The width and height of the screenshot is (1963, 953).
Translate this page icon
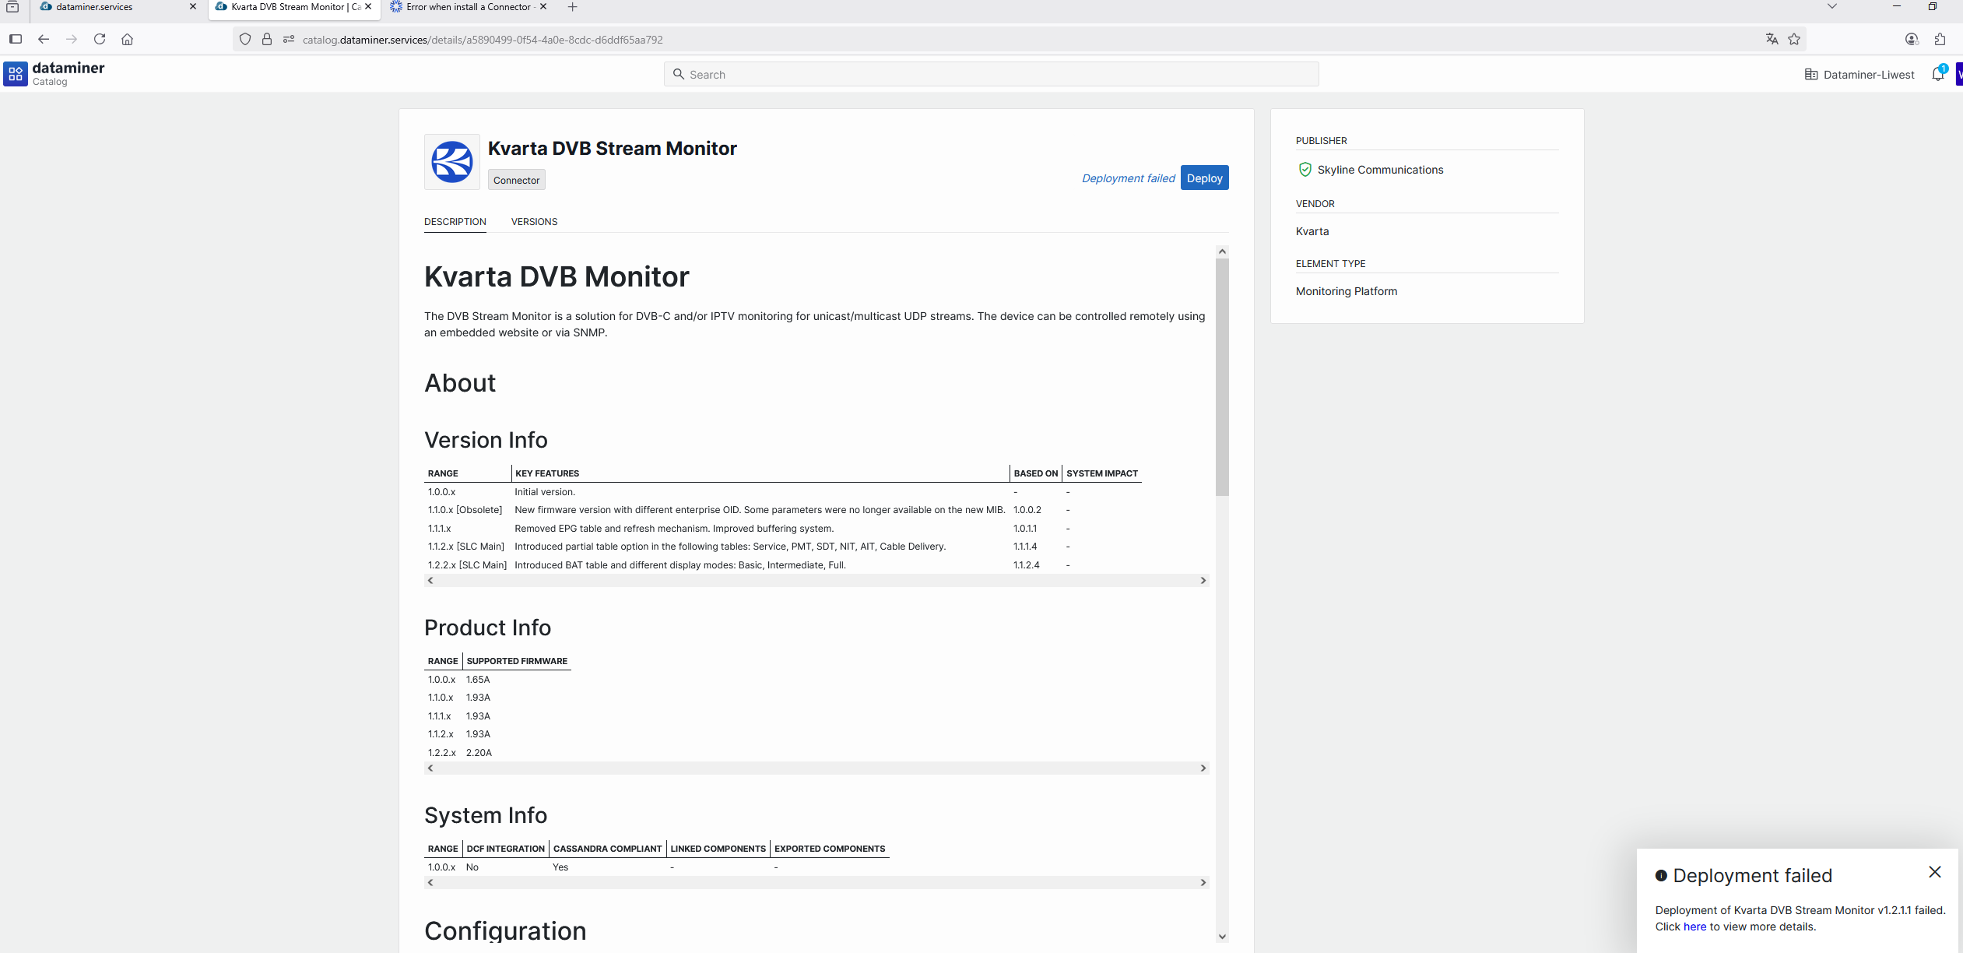point(1772,39)
